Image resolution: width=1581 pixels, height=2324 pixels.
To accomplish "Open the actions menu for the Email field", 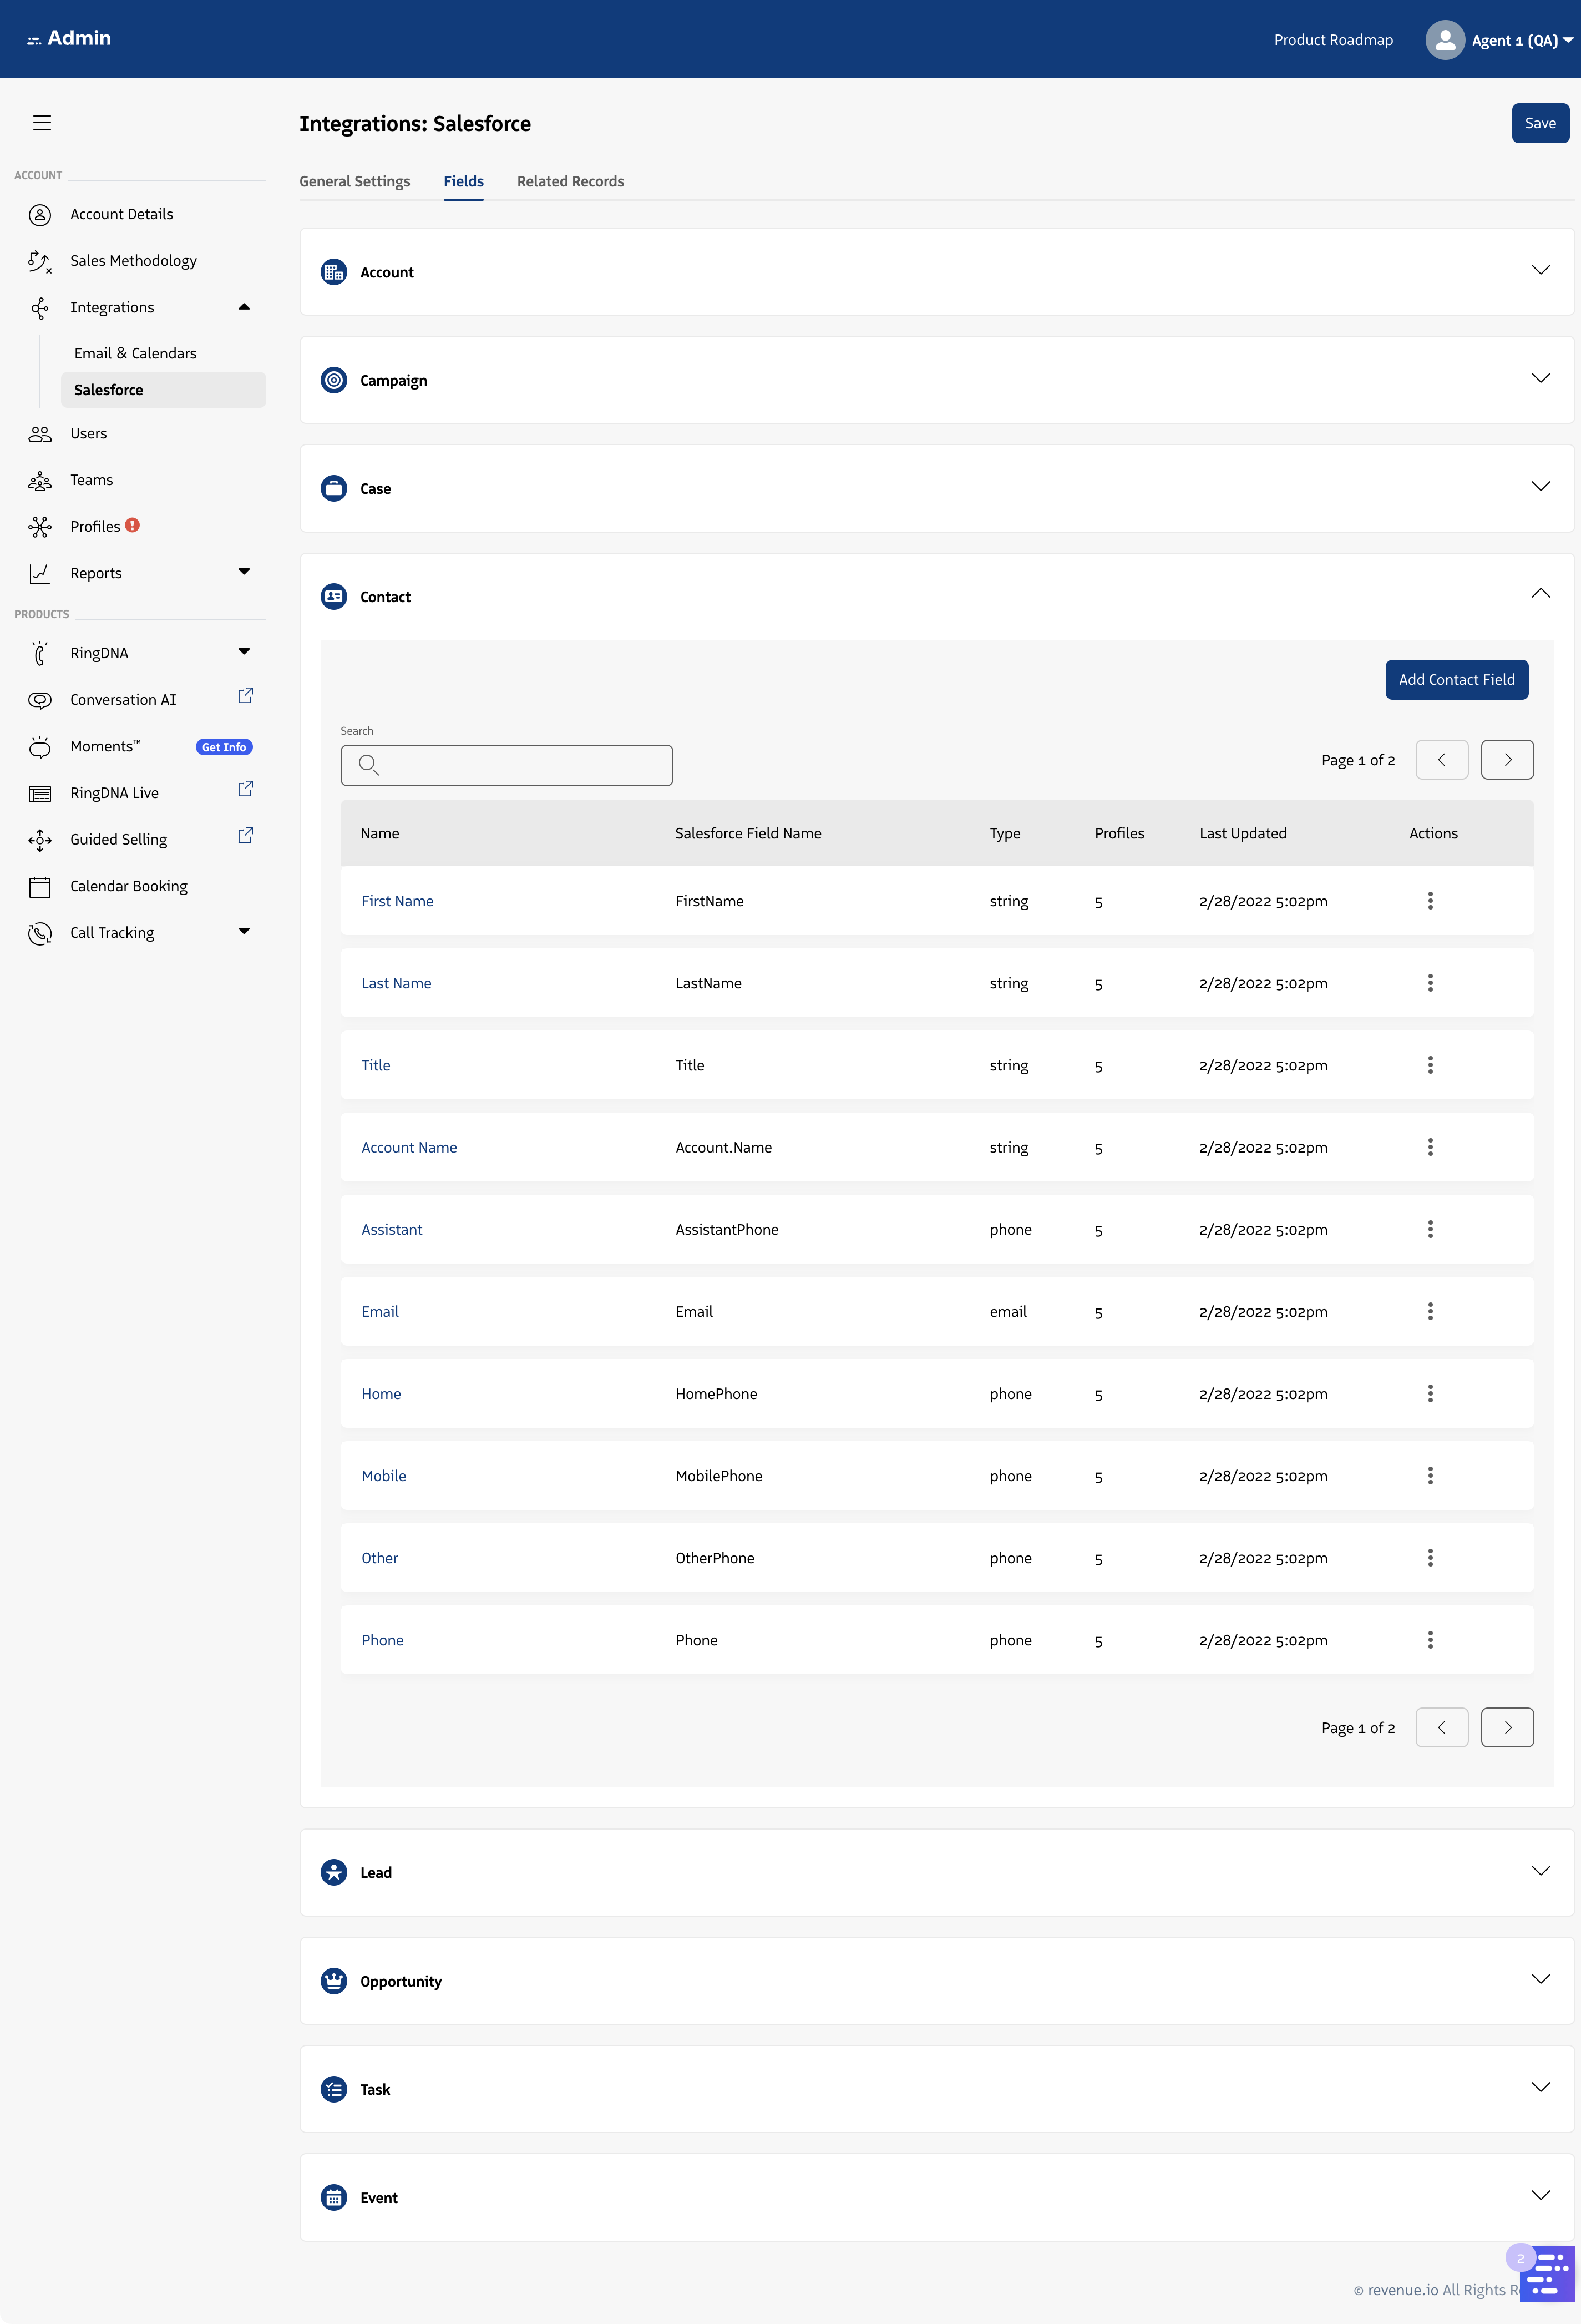I will [x=1429, y=1311].
